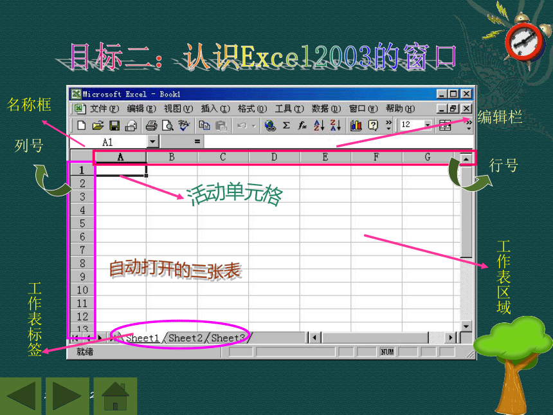Click the Copy icon in toolbar
Image resolution: width=553 pixels, height=415 pixels.
click(204, 125)
